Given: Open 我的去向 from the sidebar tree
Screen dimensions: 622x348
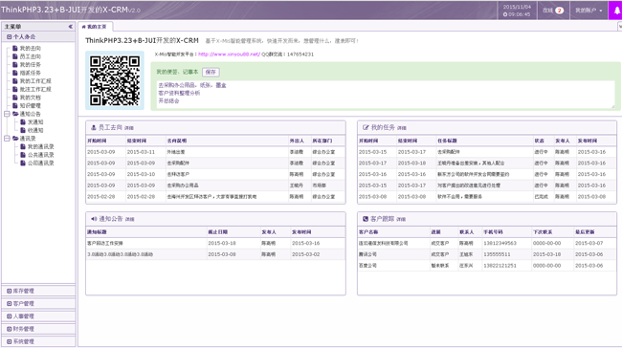Looking at the screenshot, I should (x=31, y=49).
